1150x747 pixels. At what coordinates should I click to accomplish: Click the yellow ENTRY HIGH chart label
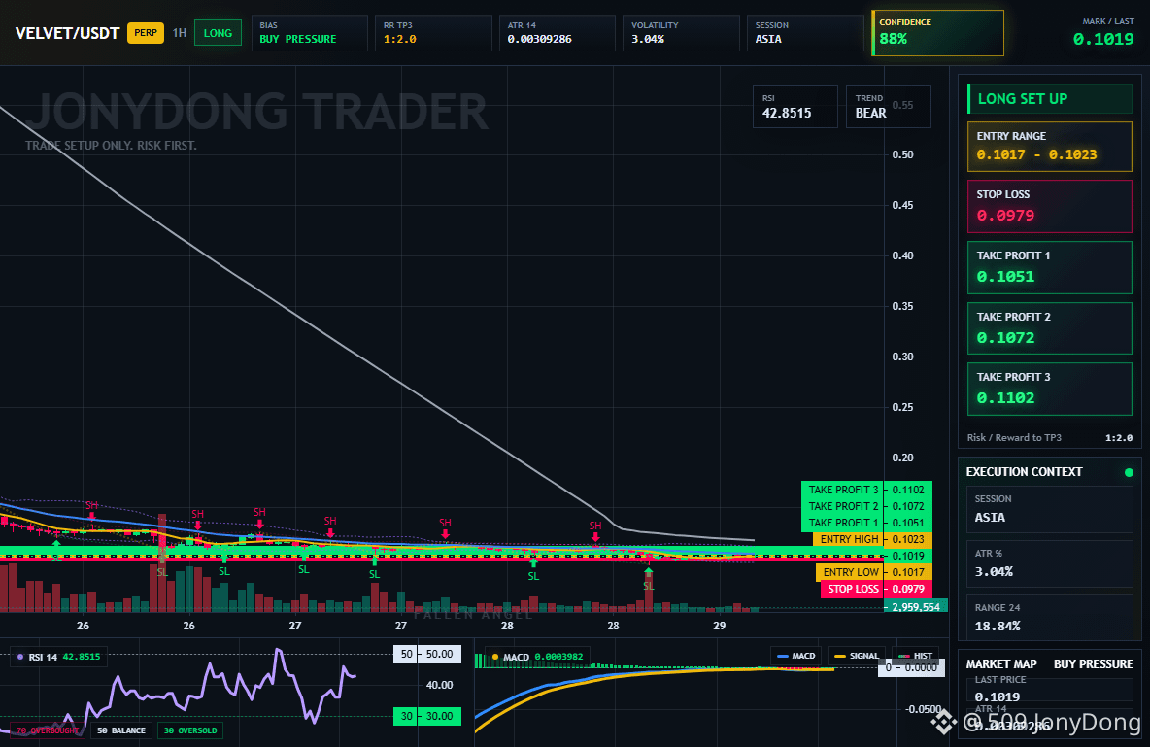coord(848,539)
